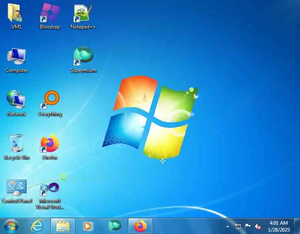Click the "VM1" label text
This screenshot has width=300, height=234.
click(16, 27)
